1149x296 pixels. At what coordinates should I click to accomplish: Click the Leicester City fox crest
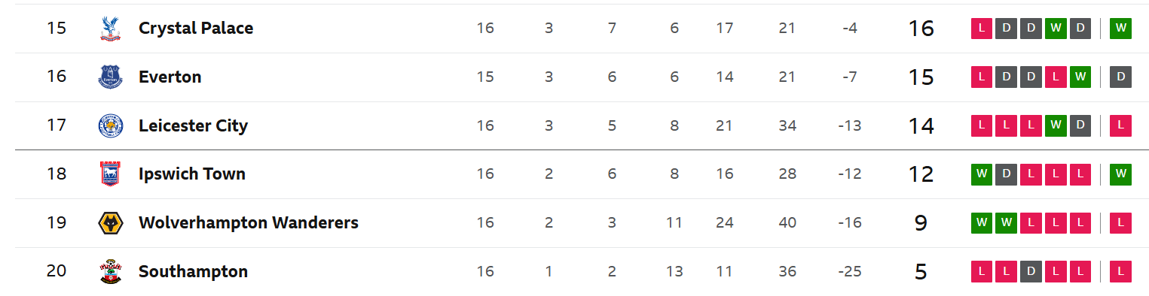(x=111, y=125)
